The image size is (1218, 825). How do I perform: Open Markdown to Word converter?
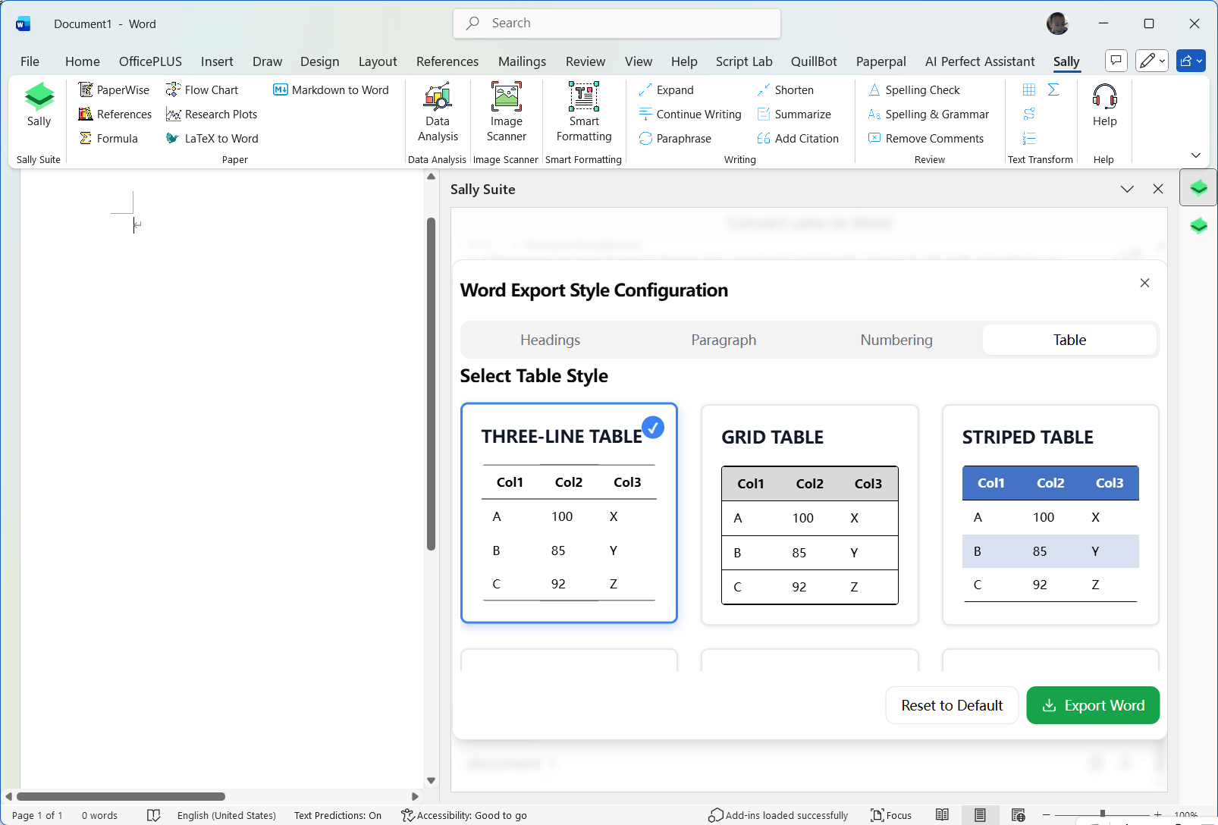coord(331,89)
